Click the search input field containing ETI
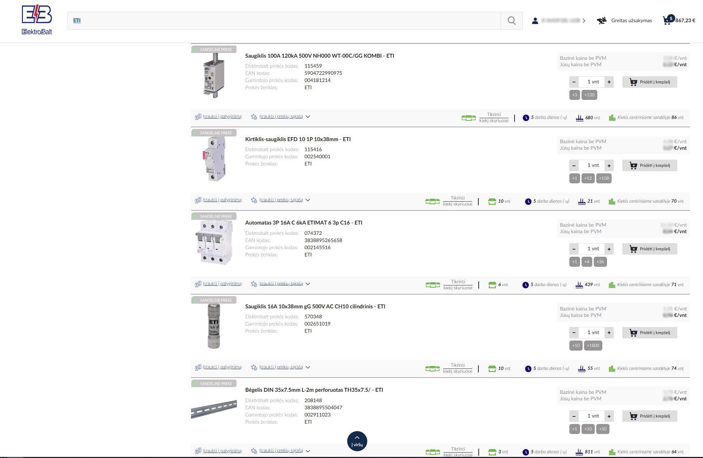This screenshot has width=703, height=458. [x=284, y=21]
